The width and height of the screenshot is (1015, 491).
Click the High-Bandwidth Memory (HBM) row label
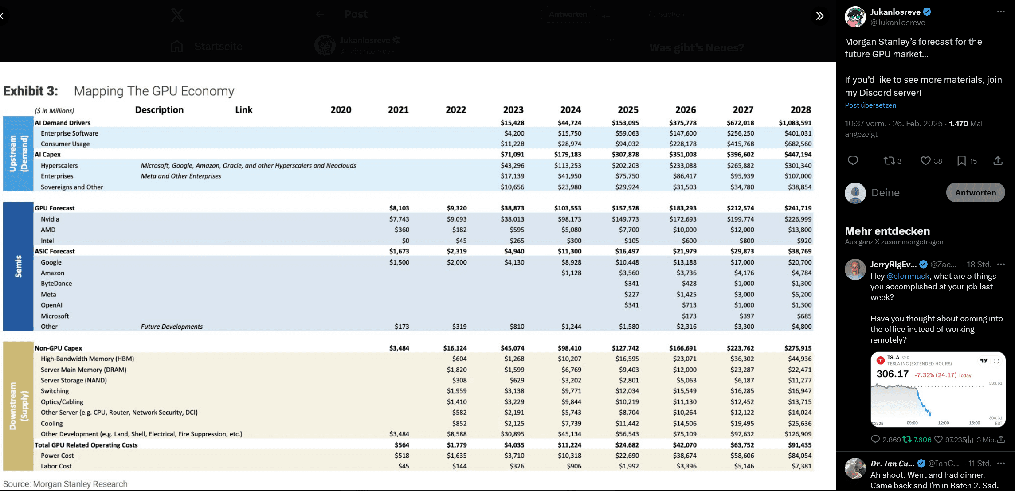click(x=87, y=359)
